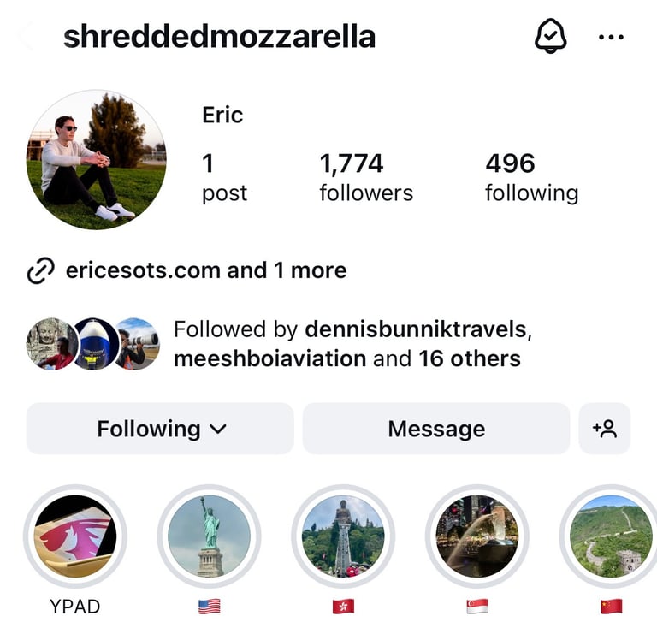
Task: Tap the notification bell icon
Action: click(x=551, y=36)
